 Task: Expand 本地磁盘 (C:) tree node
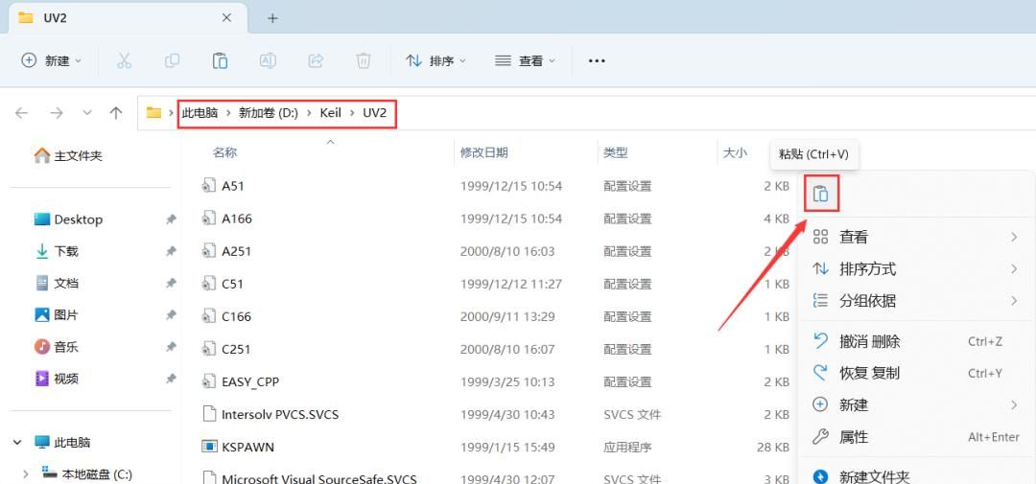click(26, 473)
